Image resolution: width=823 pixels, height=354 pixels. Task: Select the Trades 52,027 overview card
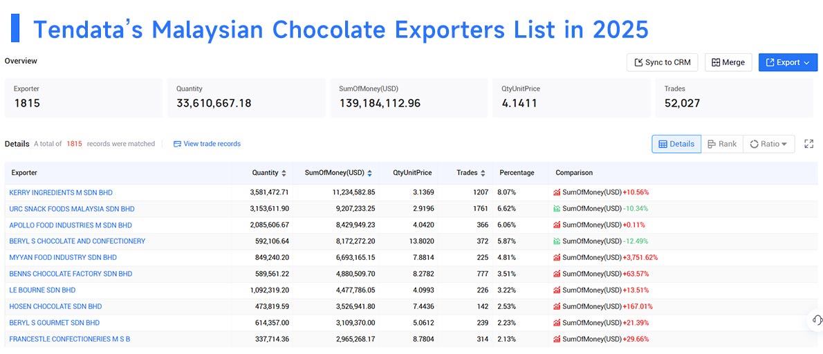coord(734,98)
